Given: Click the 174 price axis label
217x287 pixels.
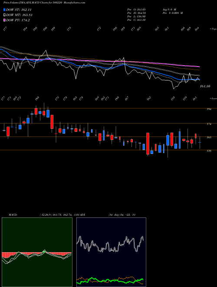Looking at the screenshot, I should pyautogui.click(x=209, y=124).
